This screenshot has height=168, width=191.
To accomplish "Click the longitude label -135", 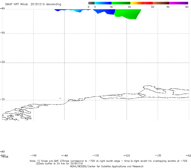I will [95, 155].
